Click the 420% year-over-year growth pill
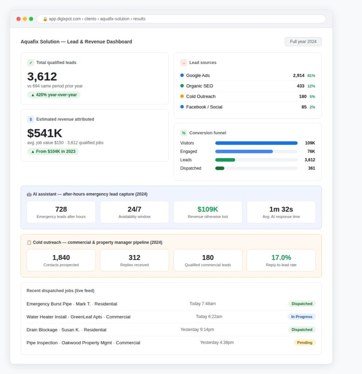362x374 pixels. point(54,95)
